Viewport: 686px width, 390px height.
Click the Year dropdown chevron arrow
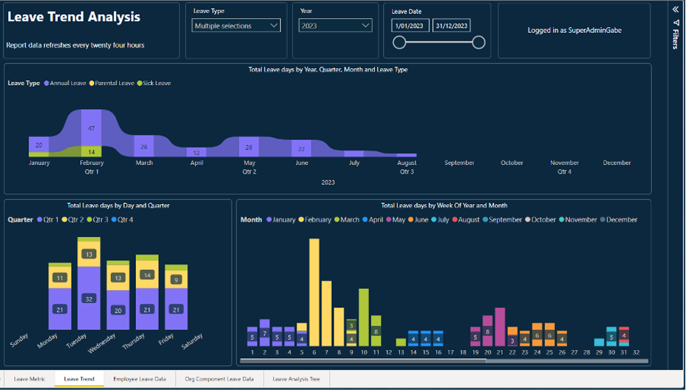(365, 26)
